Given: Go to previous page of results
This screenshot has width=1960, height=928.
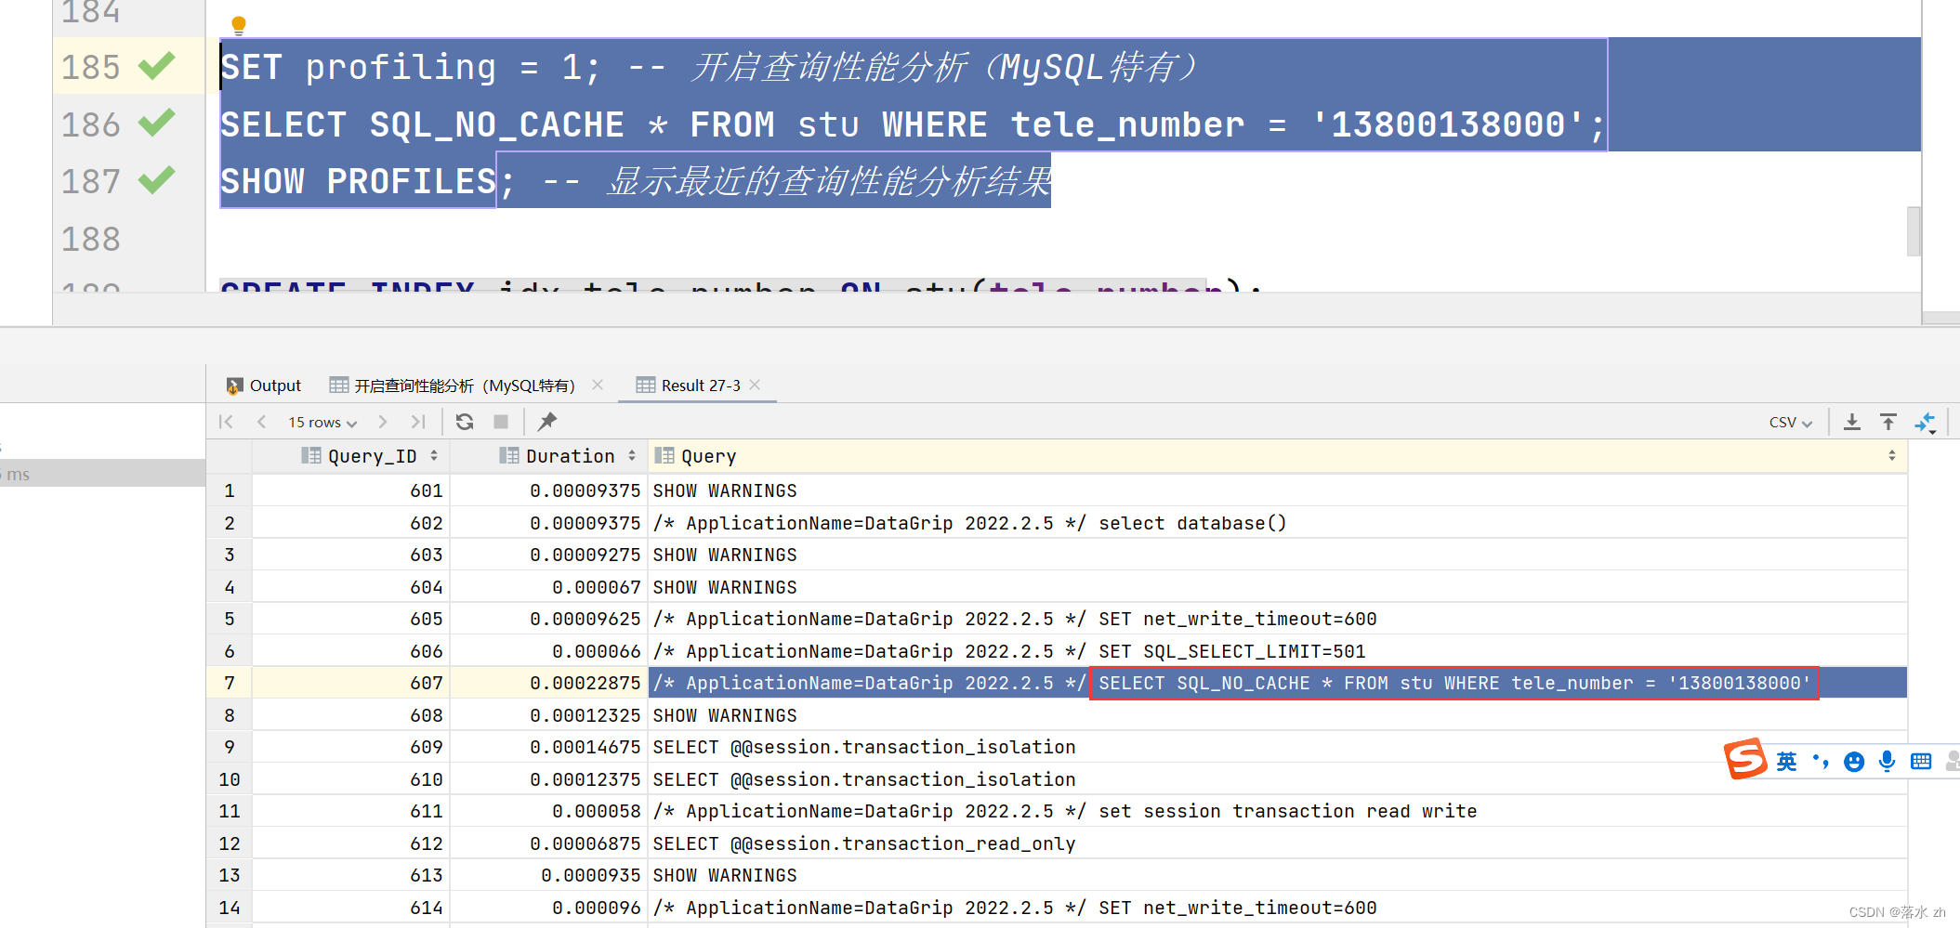Looking at the screenshot, I should tap(262, 422).
